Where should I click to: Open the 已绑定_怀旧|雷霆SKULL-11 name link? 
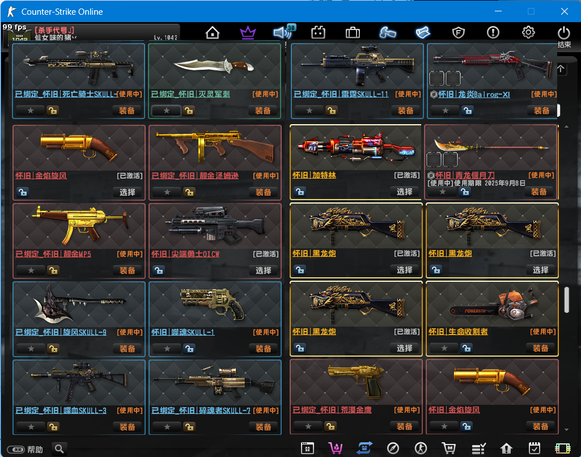[341, 94]
